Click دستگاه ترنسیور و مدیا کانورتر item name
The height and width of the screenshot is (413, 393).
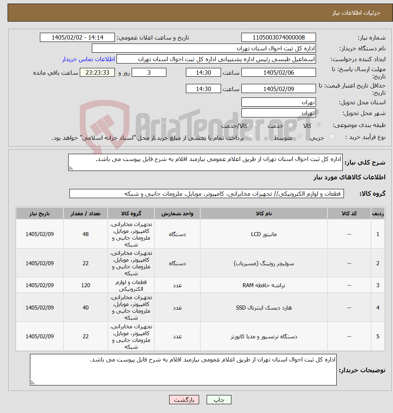[x=264, y=336]
